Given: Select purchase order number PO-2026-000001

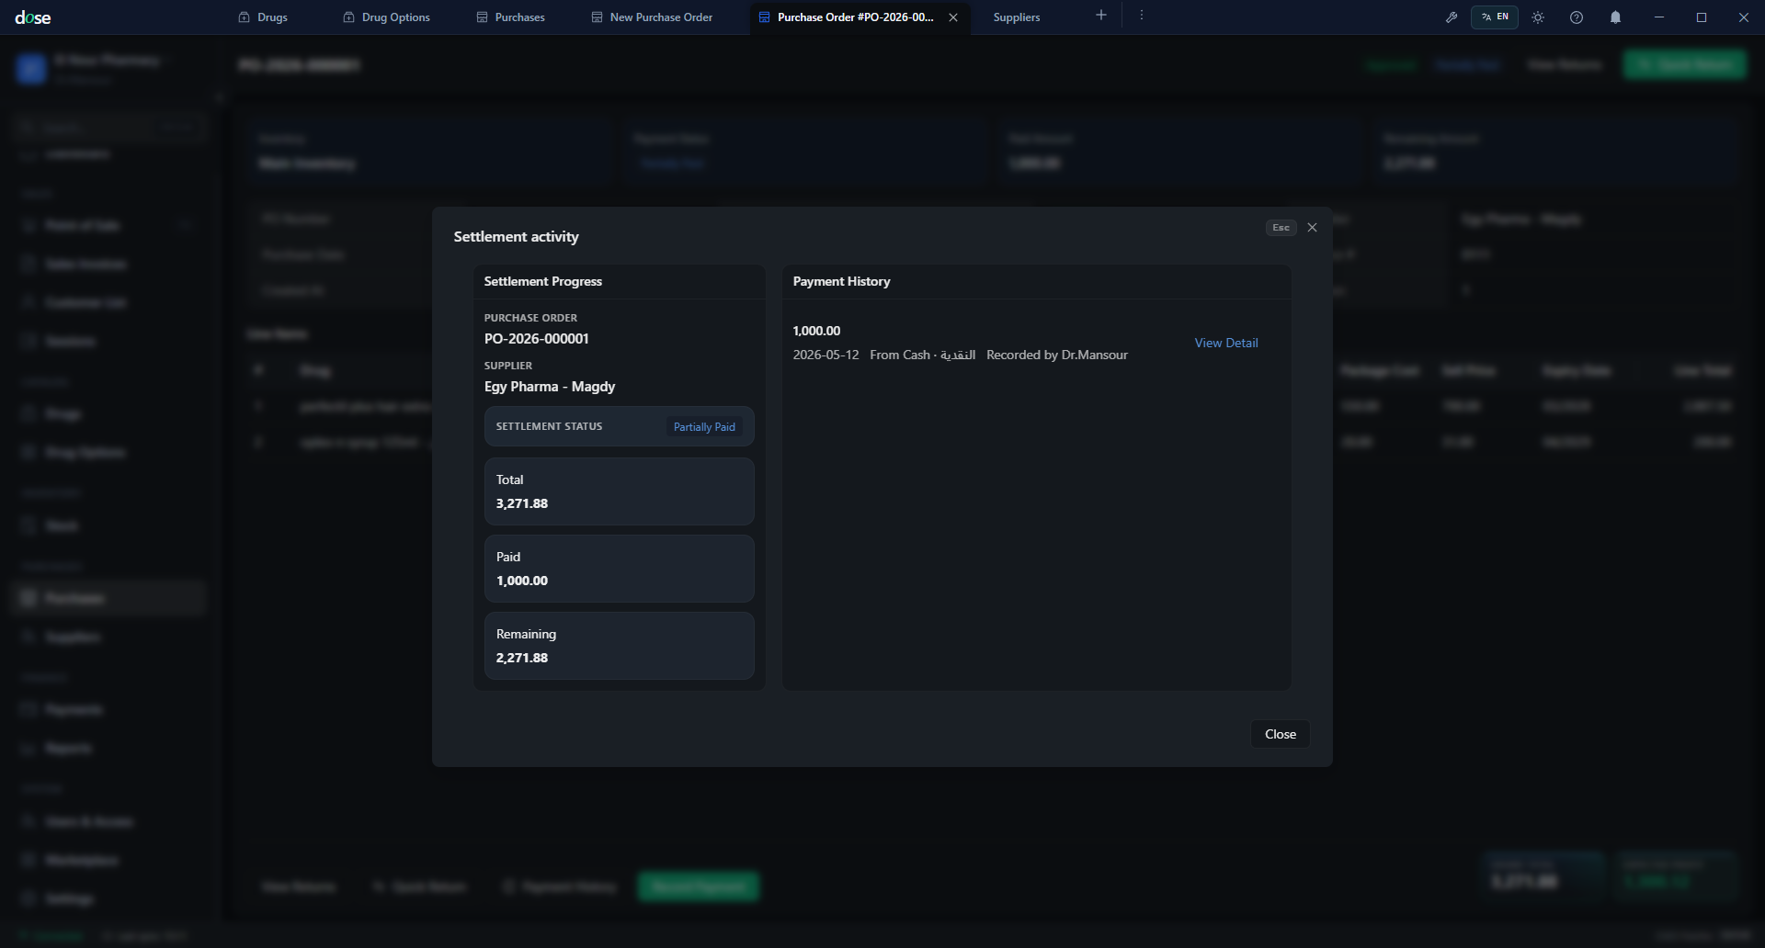Looking at the screenshot, I should click(x=537, y=339).
